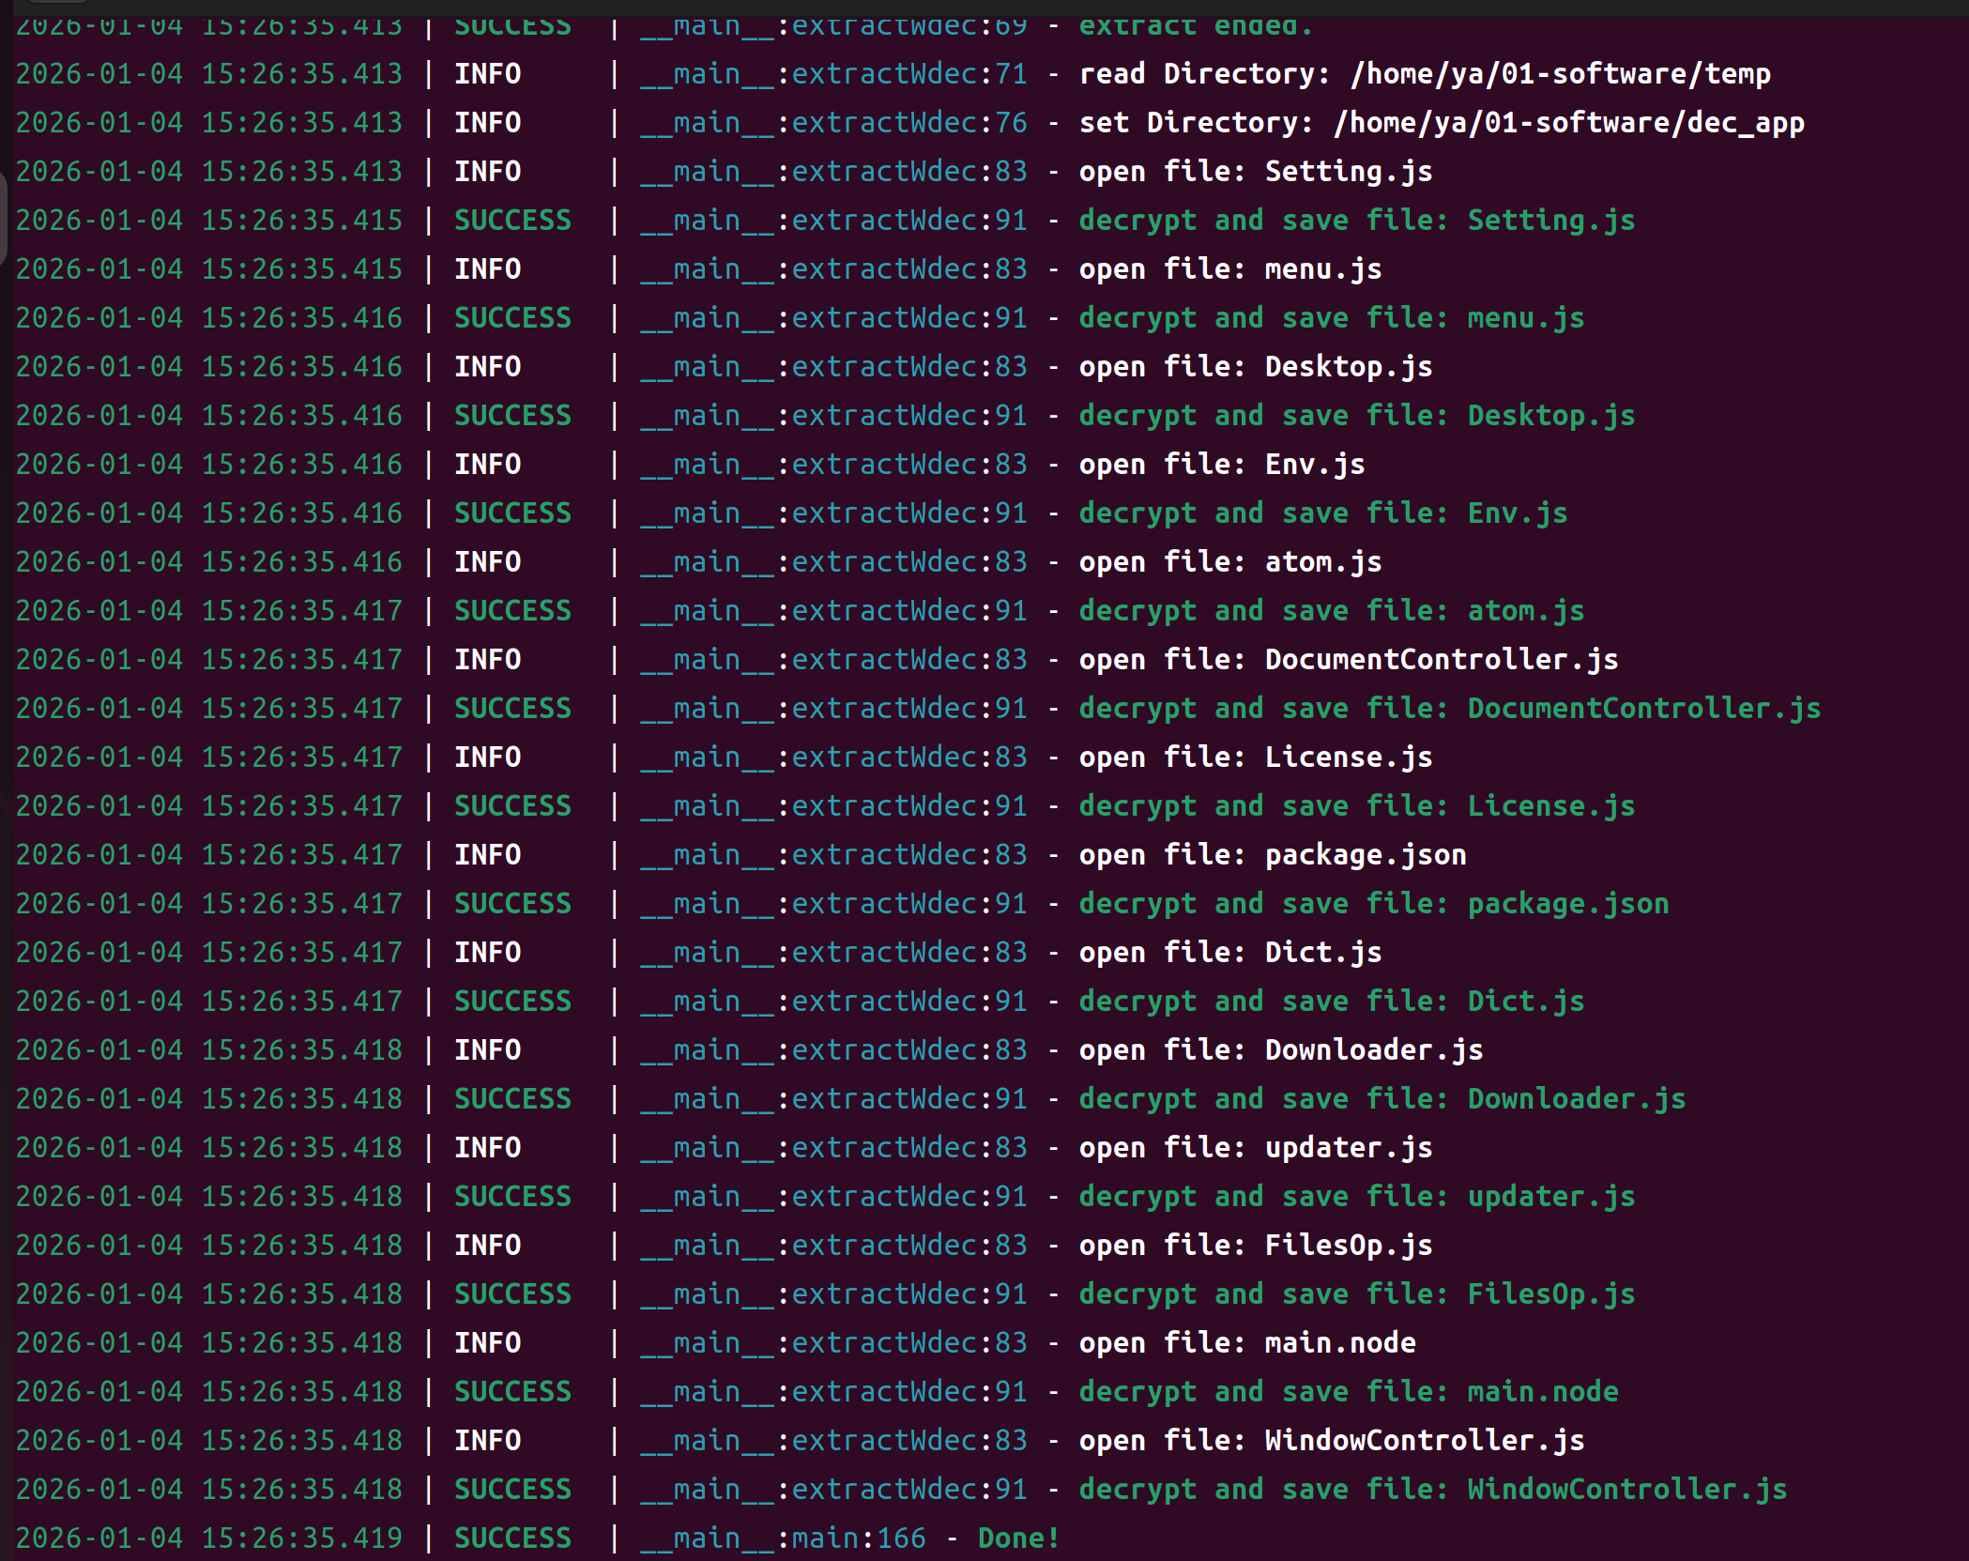The height and width of the screenshot is (1561, 1969).
Task: Click '__main__:main:166' source label
Action: point(783,1538)
